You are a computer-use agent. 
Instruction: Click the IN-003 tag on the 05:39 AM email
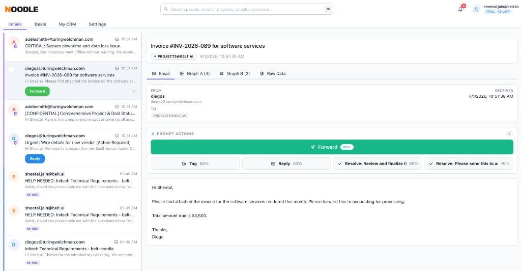point(33,229)
